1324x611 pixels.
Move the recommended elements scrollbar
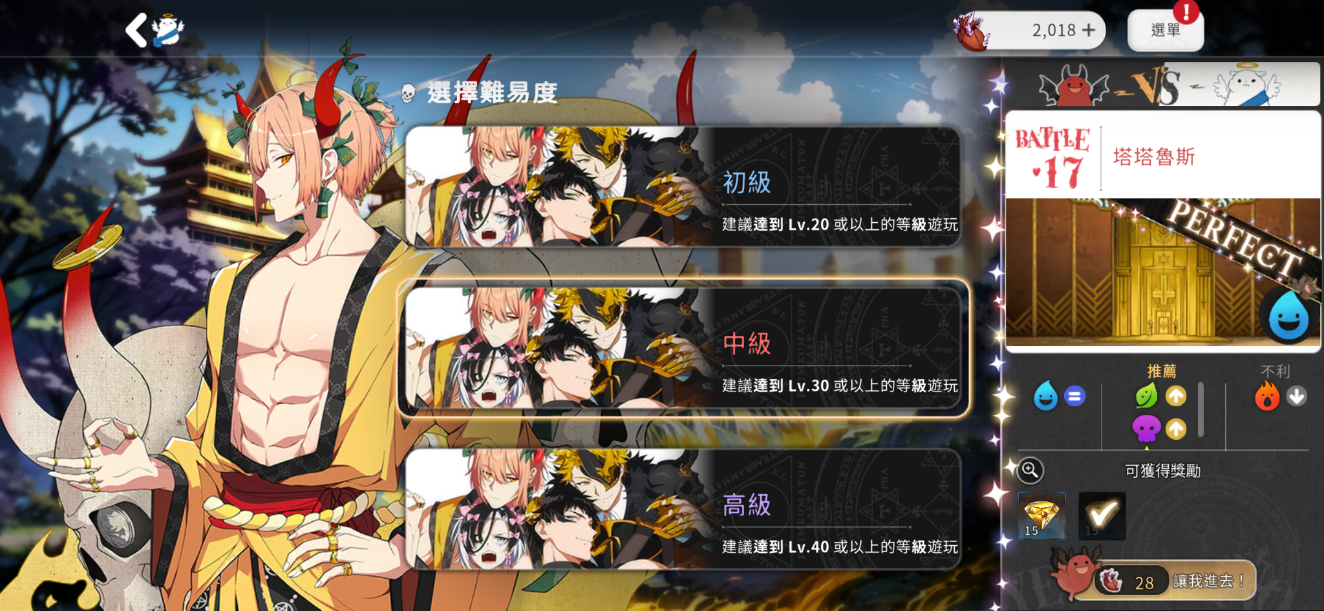1201,409
